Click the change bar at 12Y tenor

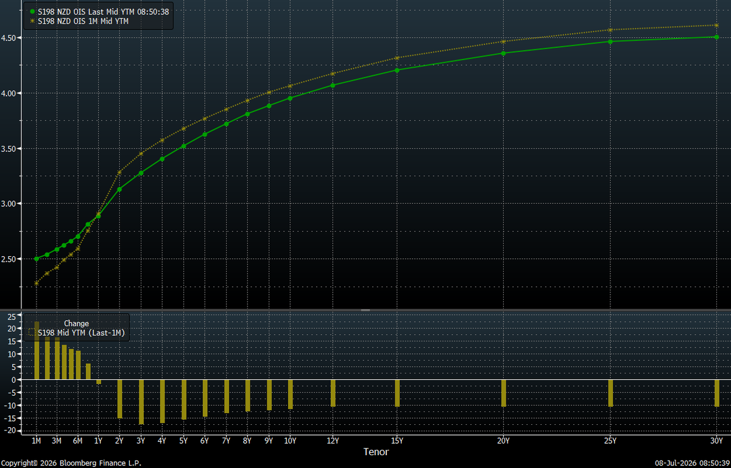point(333,393)
